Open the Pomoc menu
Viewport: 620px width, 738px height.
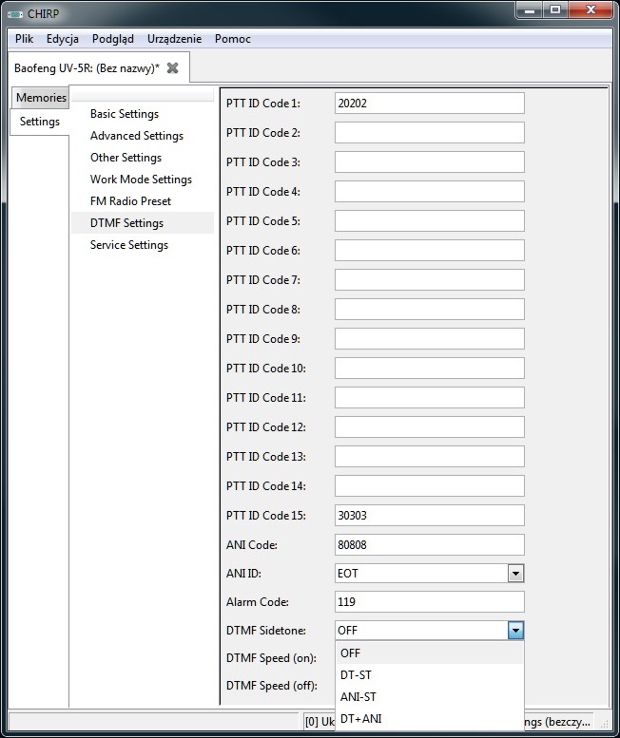tap(232, 39)
